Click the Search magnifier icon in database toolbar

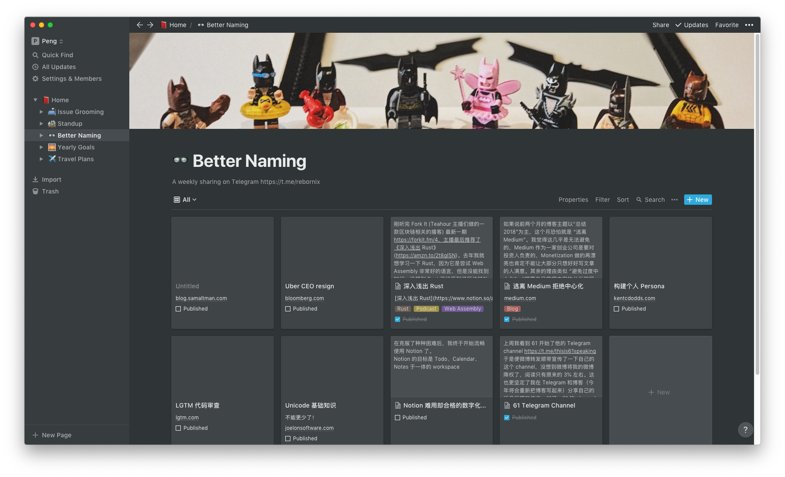point(639,200)
